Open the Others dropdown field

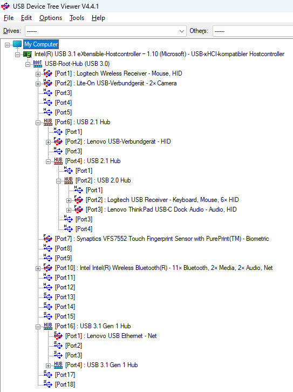pyautogui.click(x=253, y=31)
